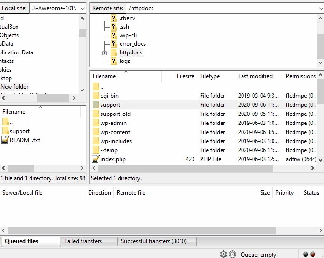
Task: Click remote tree scroll up arrow
Action: pyautogui.click(x=321, y=18)
